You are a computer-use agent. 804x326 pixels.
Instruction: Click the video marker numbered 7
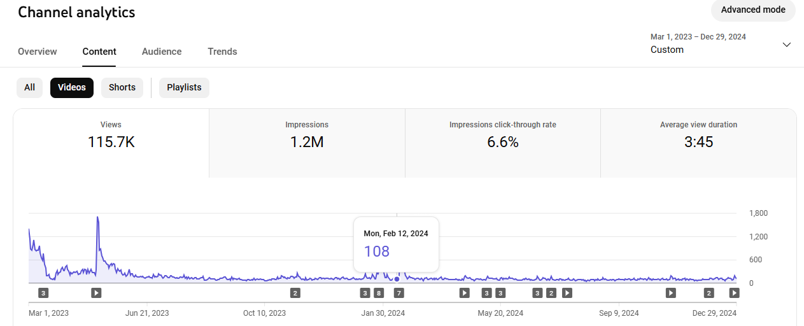[x=399, y=293]
